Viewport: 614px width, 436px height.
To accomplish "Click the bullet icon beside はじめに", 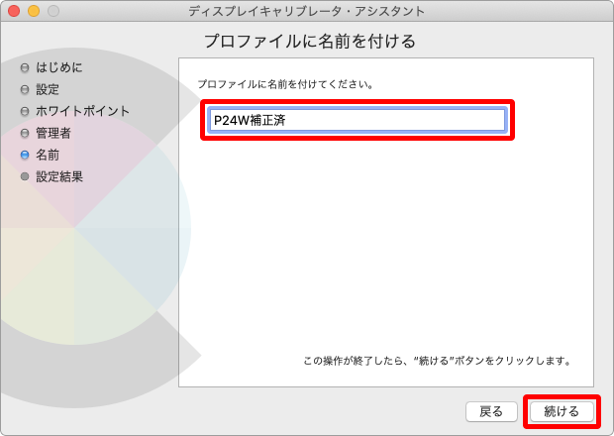I will pos(25,68).
